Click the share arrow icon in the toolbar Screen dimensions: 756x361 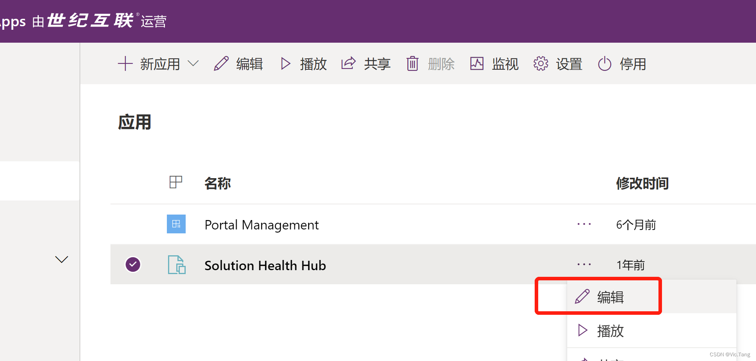coord(348,63)
